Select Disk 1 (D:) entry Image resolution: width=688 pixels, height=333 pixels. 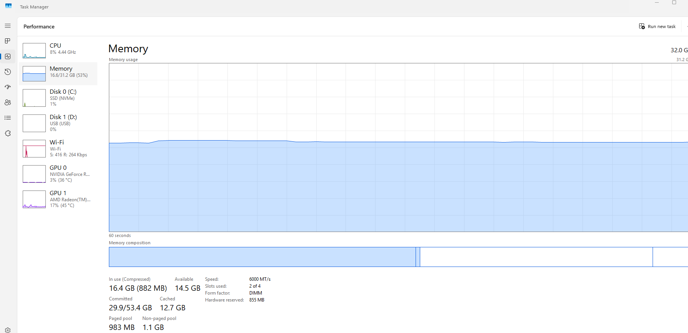58,123
